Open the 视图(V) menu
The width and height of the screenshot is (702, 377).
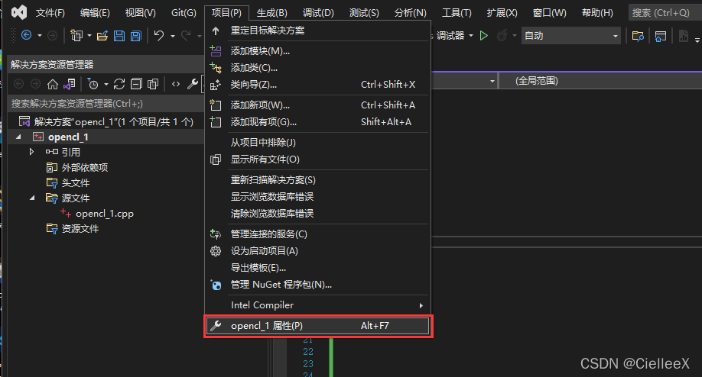tap(140, 13)
